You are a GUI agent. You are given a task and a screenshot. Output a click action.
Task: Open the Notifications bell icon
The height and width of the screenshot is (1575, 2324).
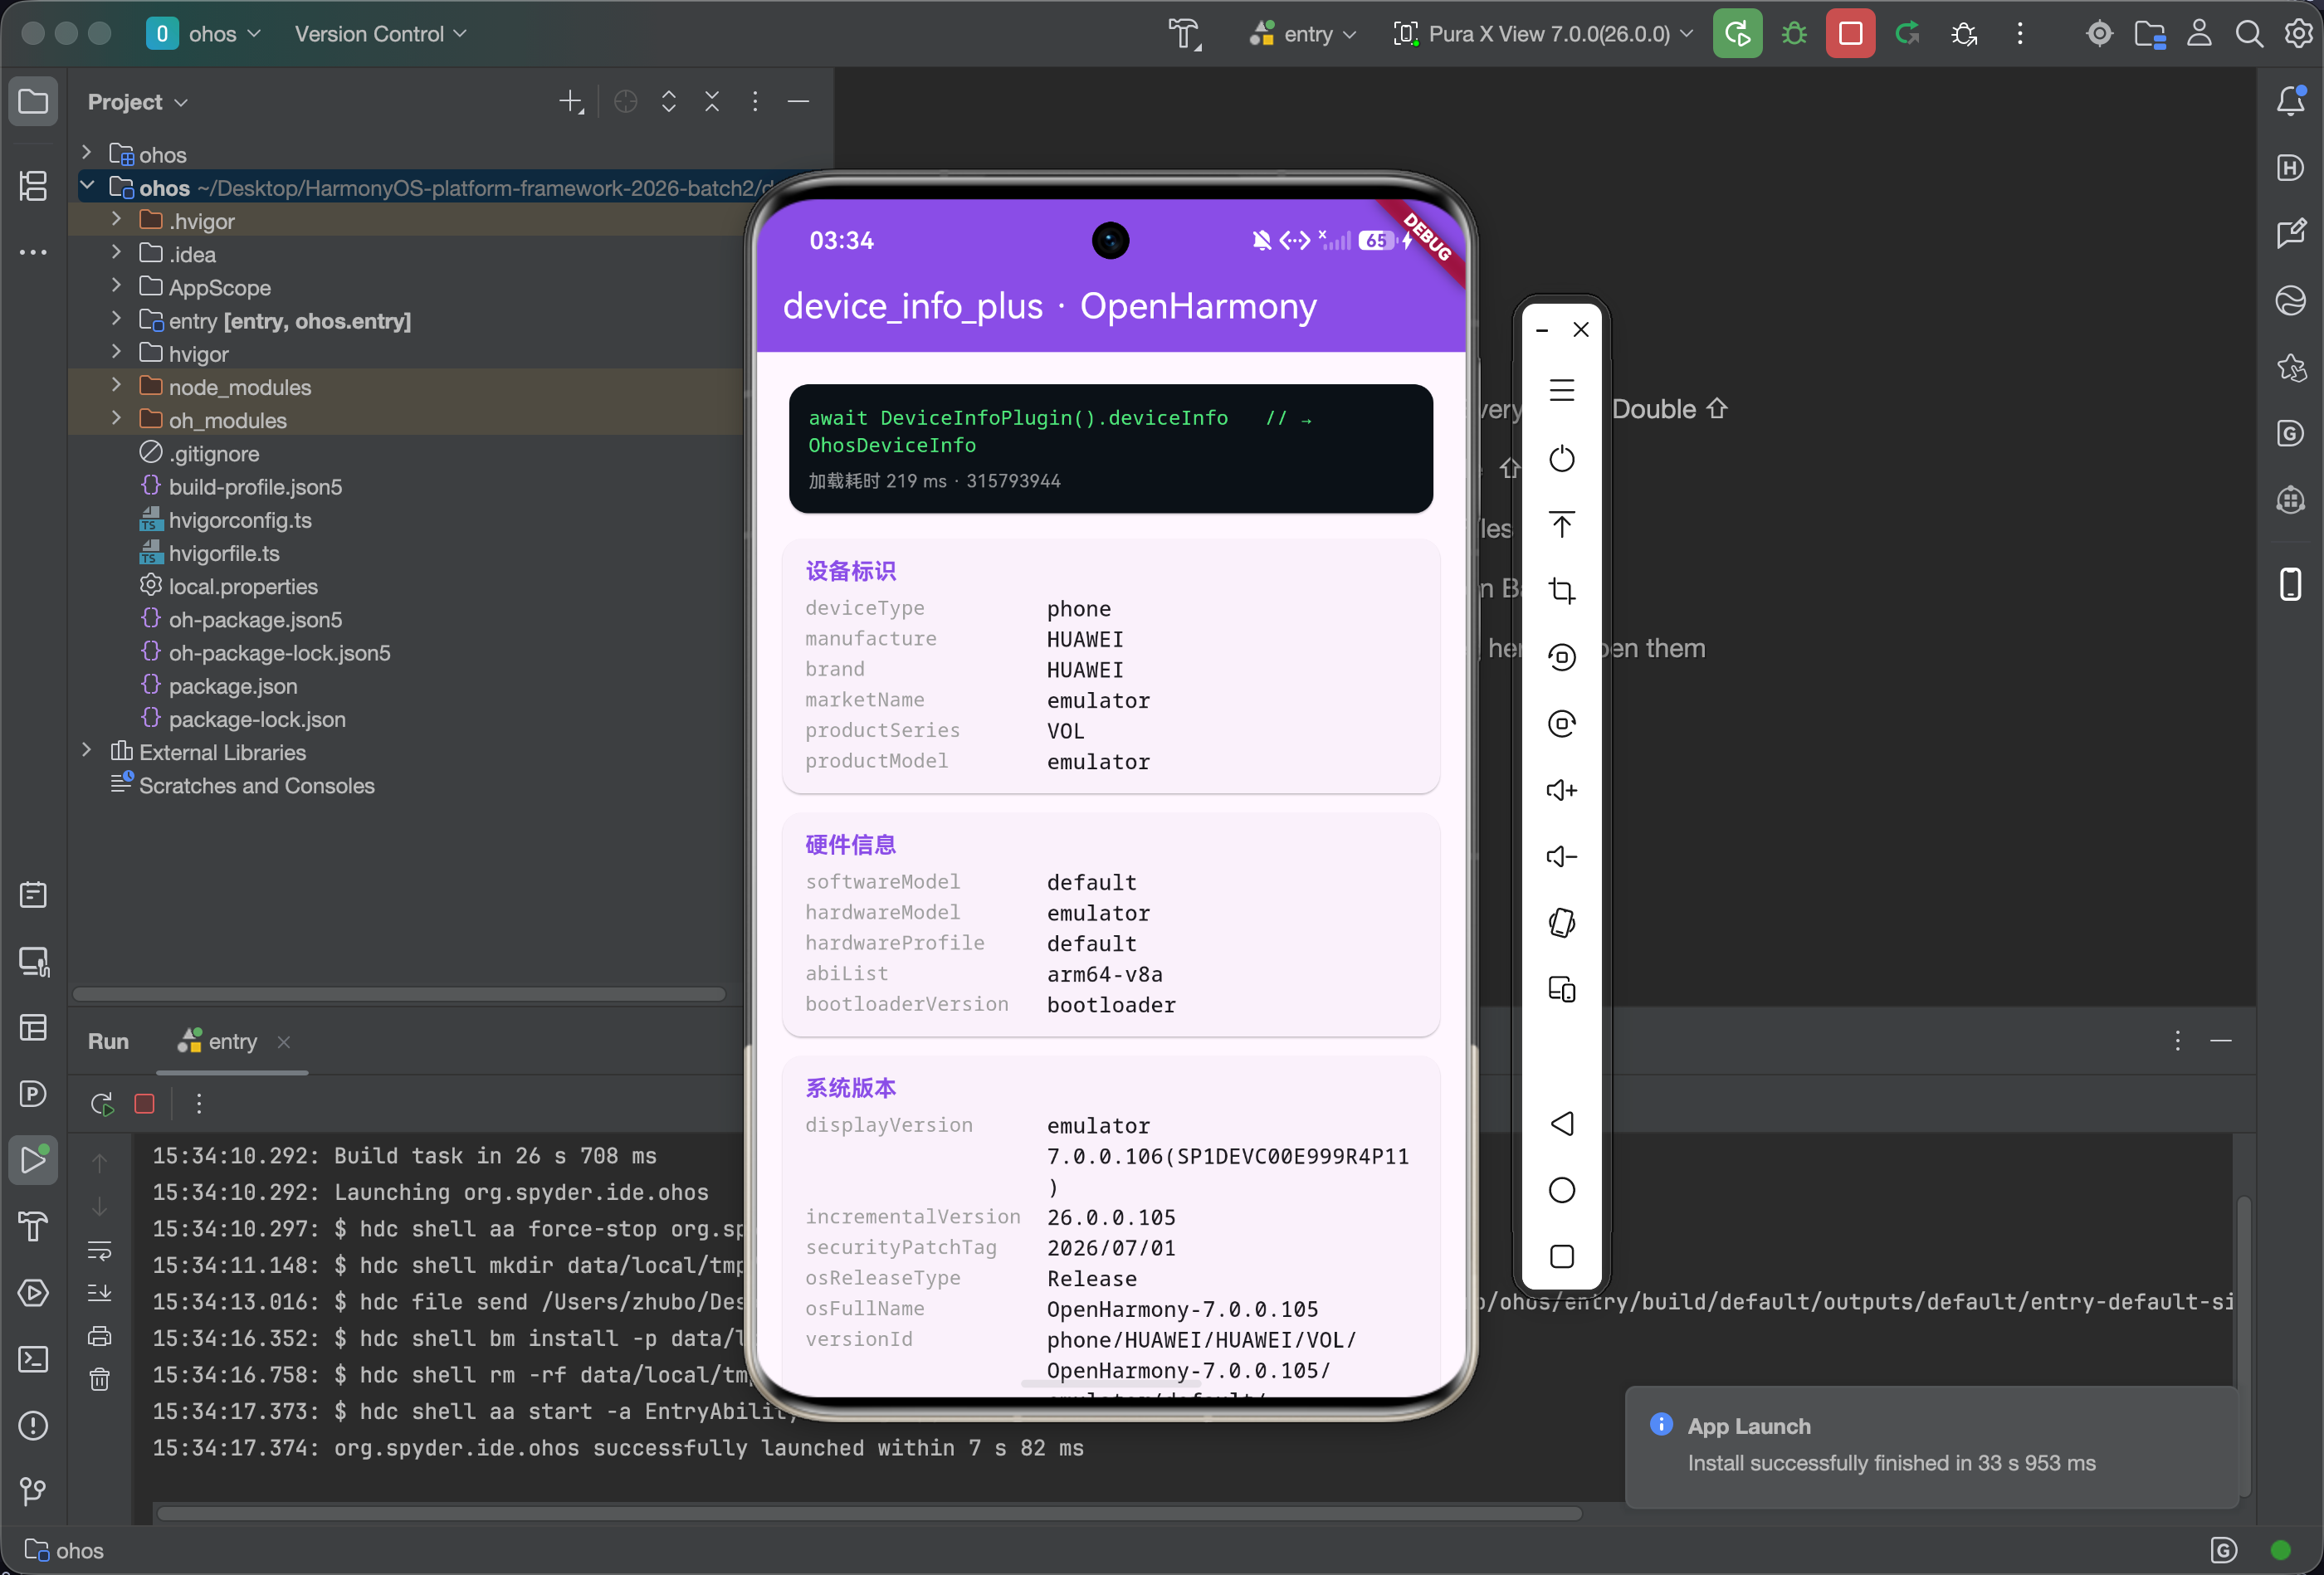[x=2290, y=101]
